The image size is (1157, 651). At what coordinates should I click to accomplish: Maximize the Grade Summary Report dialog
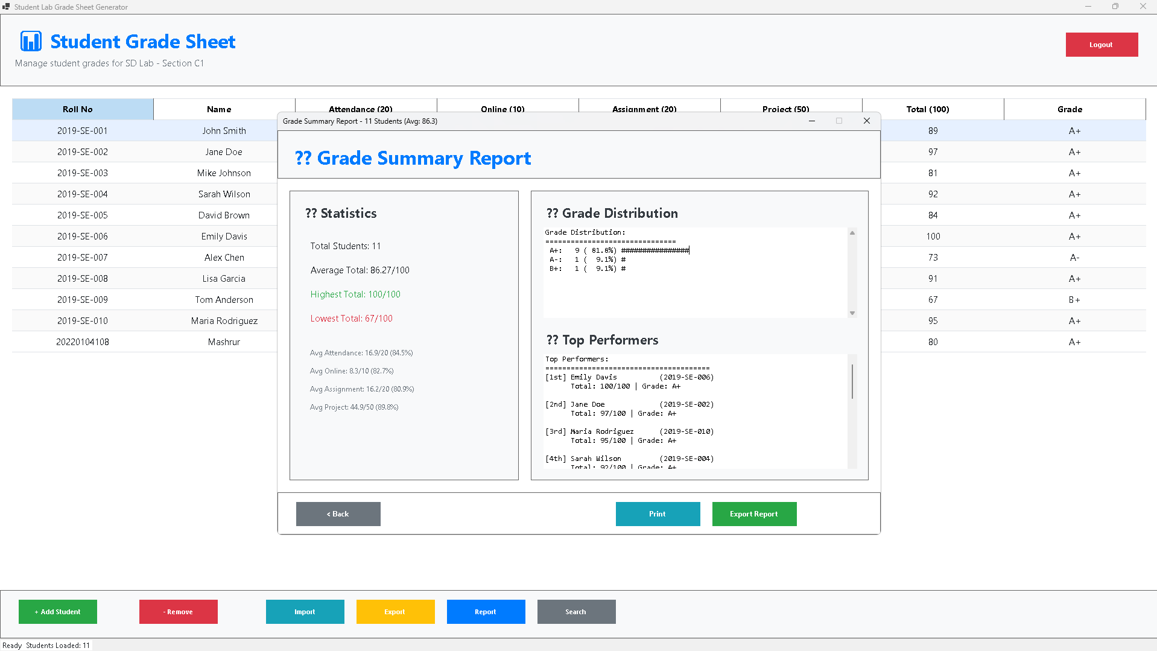pos(839,121)
